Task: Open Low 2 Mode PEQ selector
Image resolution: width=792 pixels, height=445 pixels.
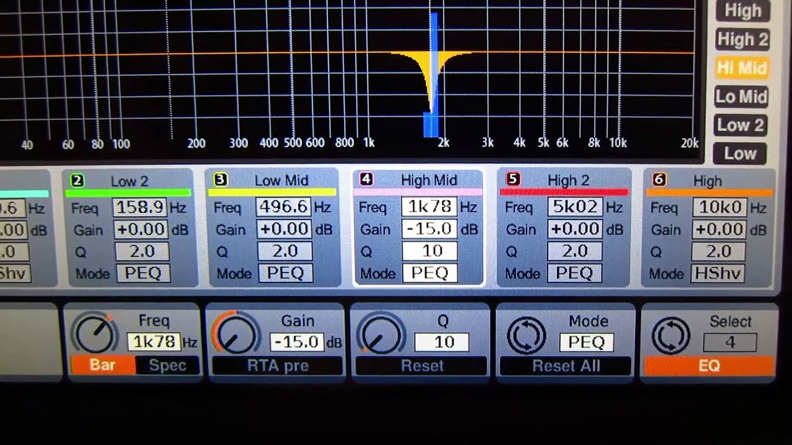Action: [143, 273]
